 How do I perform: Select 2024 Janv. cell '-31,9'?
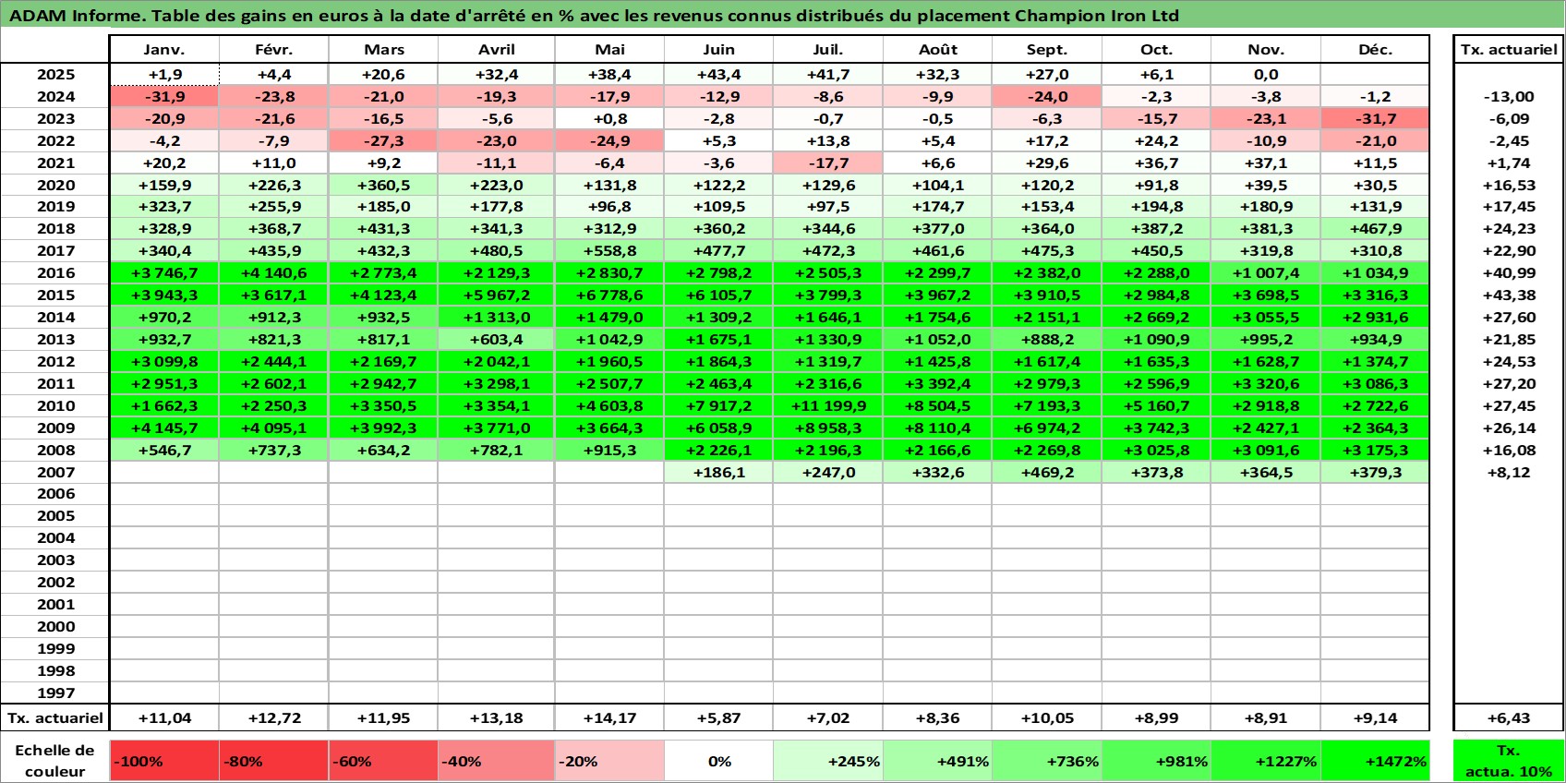tap(164, 97)
